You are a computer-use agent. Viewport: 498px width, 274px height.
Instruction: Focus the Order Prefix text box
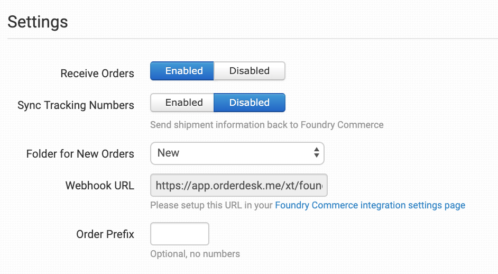pyautogui.click(x=180, y=234)
